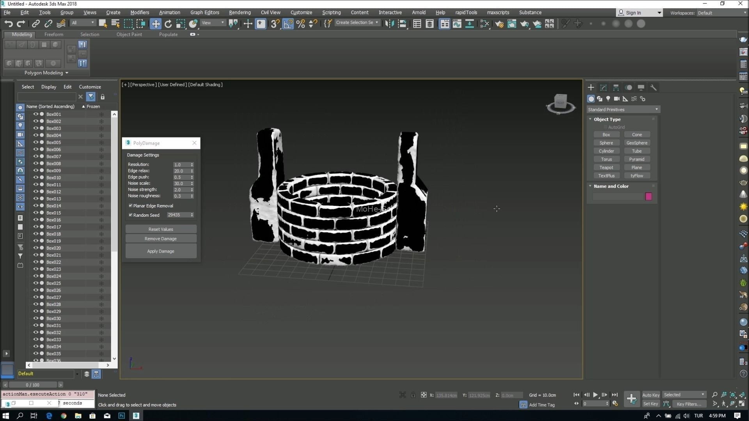Uncheck Planar Edge Removal checkbox

coord(131,205)
